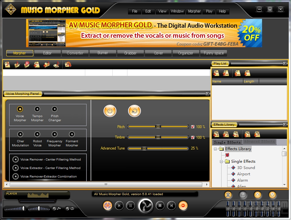Click the Pitch slider handle
The width and height of the screenshot is (291, 220).
(x=158, y=127)
